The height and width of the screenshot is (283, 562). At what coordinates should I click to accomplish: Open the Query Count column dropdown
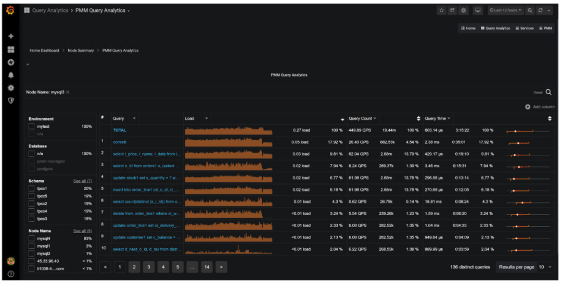point(375,118)
